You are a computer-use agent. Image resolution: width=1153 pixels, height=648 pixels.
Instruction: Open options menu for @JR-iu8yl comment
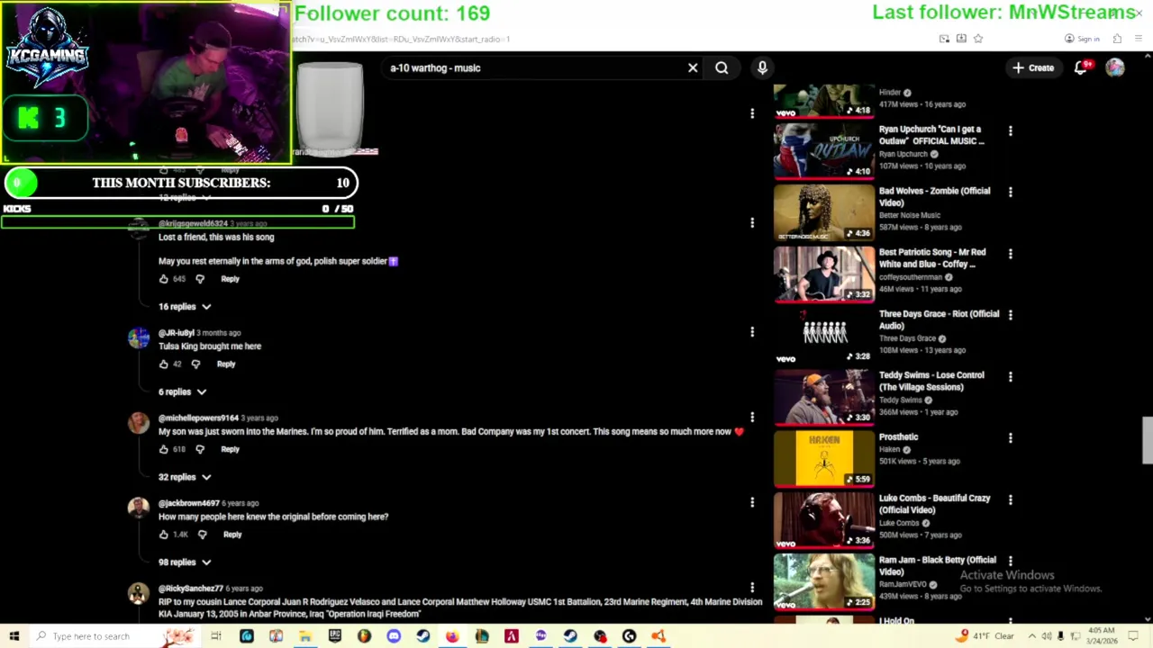point(752,332)
